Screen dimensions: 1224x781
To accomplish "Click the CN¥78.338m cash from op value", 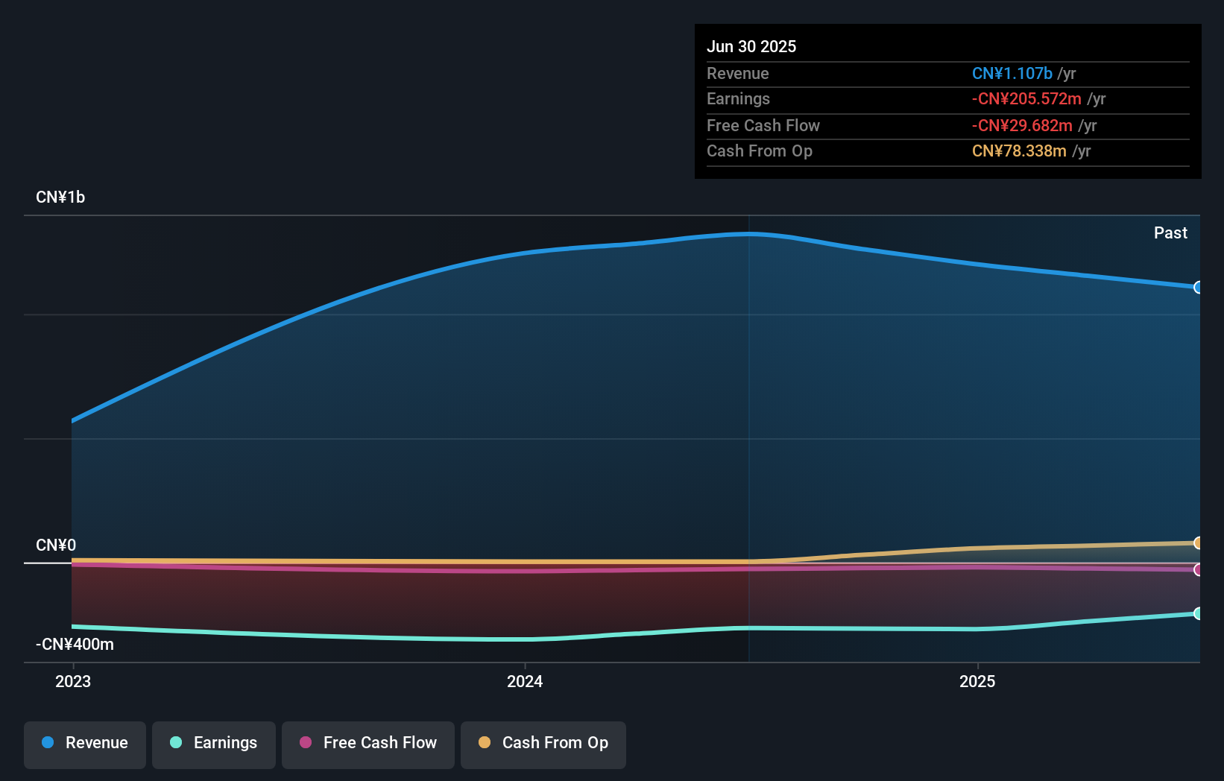I will [x=1019, y=151].
